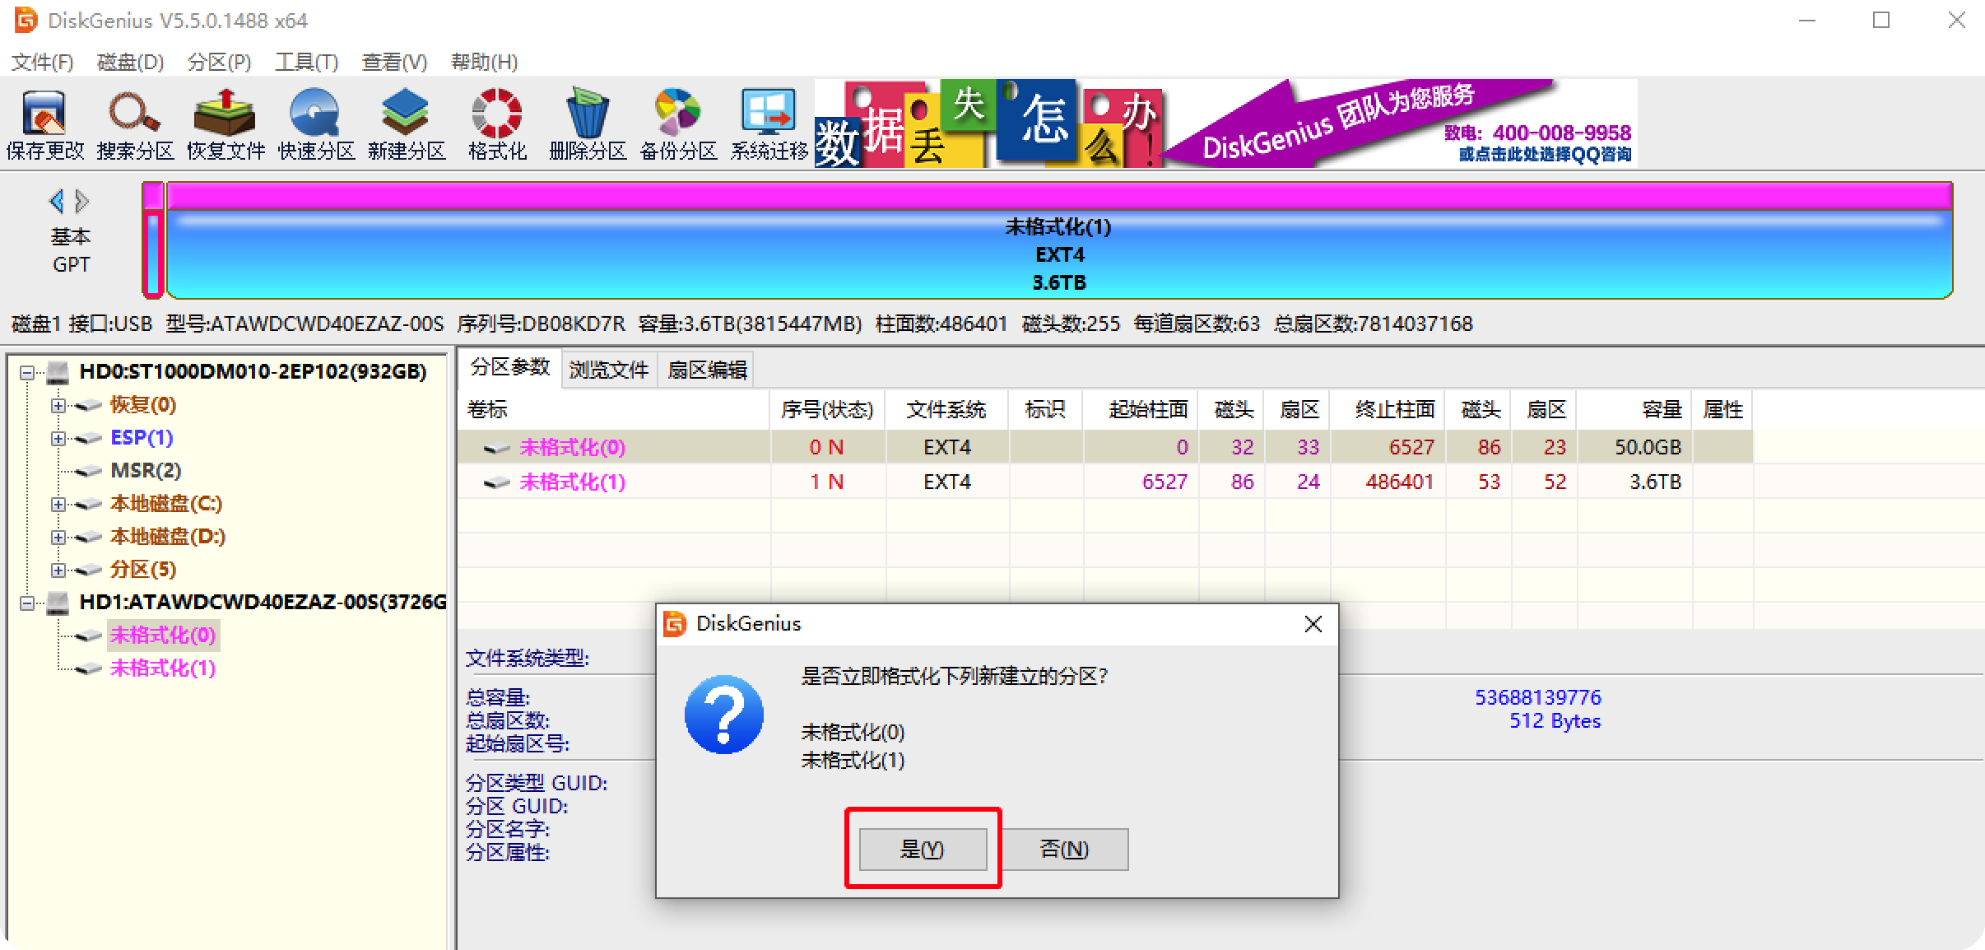
Task: Select MSR(2) in the disk tree
Action: [x=146, y=471]
